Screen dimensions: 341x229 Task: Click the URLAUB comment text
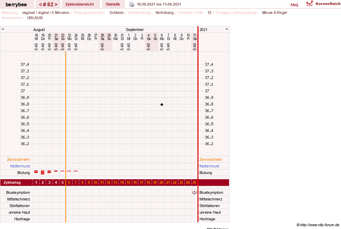point(35,18)
